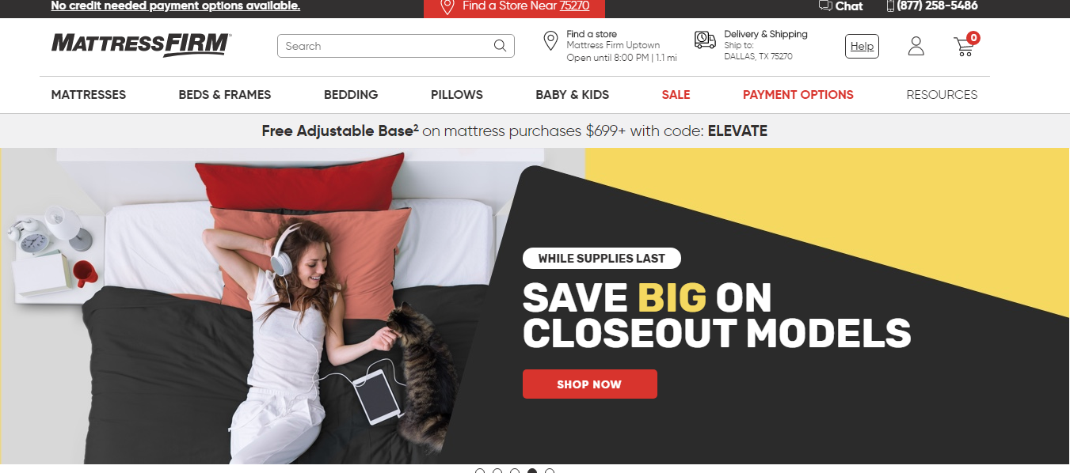Open the no credit needed payment options link
The image size is (1070, 473).
[176, 6]
